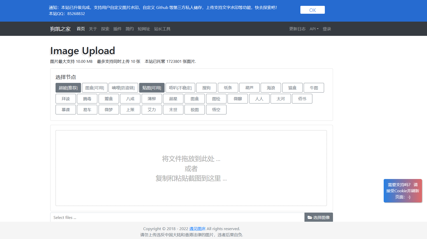Select the 唔叭[不稳定] node
Screen dimensions: 427x239
(180, 88)
